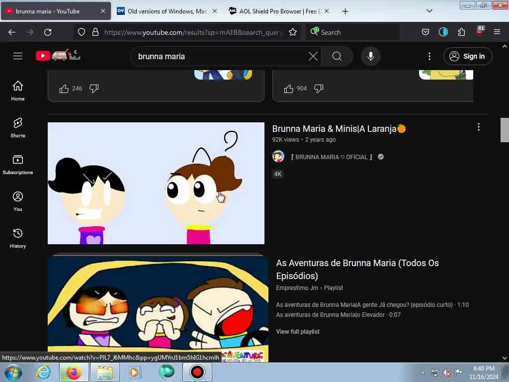Open Windows Explorer from taskbar

105,372
